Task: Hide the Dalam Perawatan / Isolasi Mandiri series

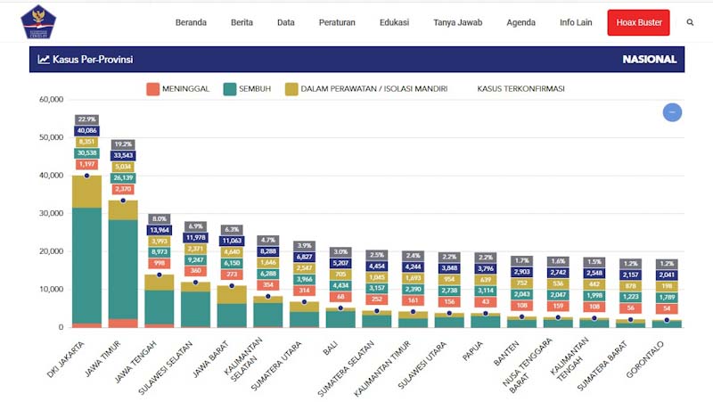Action: pyautogui.click(x=365, y=89)
